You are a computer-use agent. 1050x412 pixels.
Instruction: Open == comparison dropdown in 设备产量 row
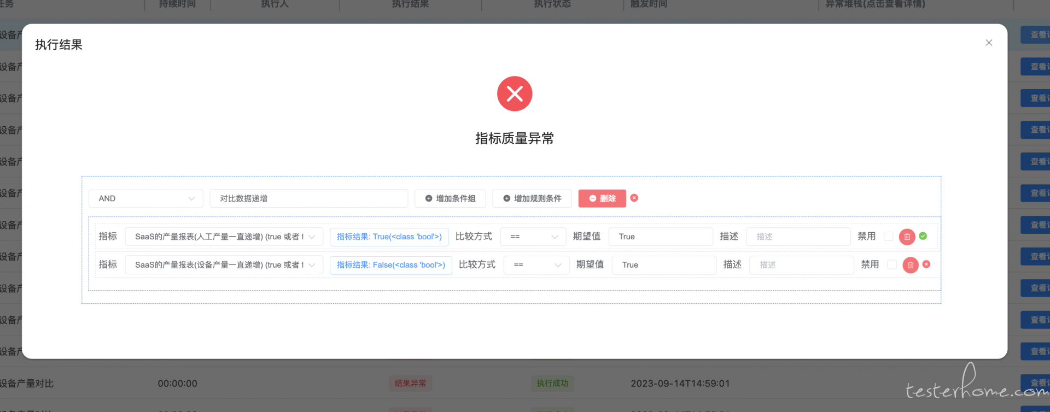point(536,265)
